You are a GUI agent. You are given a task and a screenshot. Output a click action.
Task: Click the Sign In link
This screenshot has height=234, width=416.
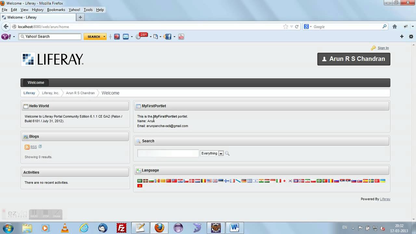coord(383,48)
